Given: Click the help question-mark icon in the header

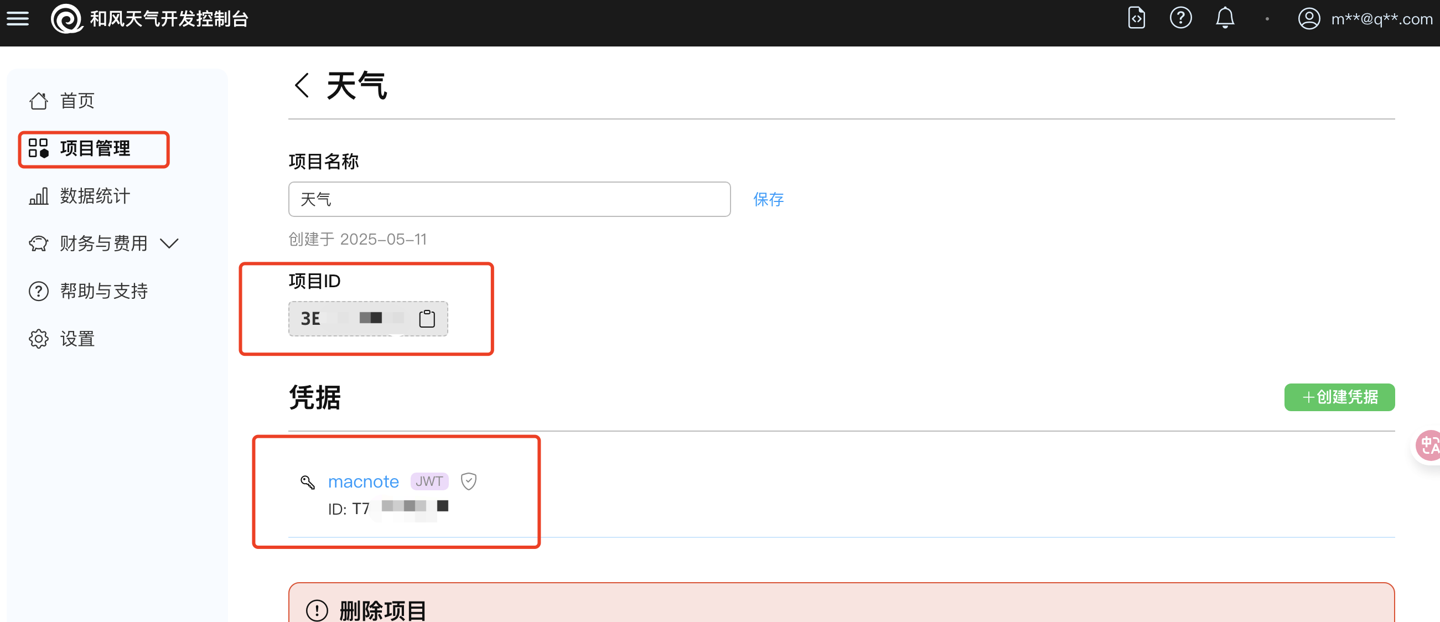Looking at the screenshot, I should pyautogui.click(x=1180, y=18).
